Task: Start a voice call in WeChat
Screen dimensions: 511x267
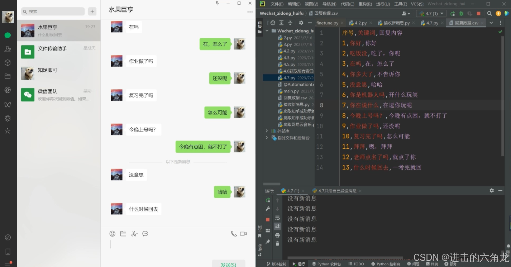Action: tap(234, 234)
